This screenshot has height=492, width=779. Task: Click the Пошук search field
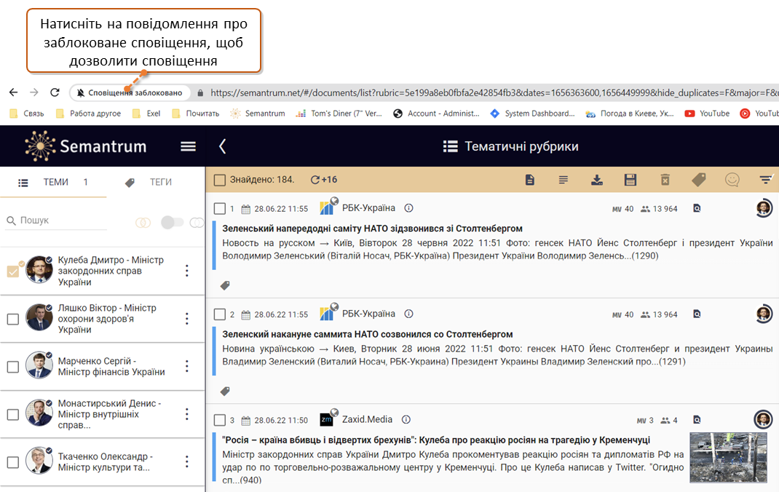56,221
